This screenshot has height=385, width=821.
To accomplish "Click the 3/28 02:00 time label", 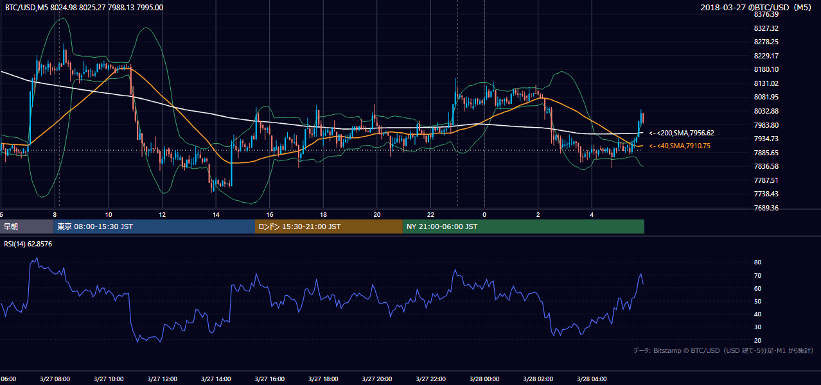I will coord(538,379).
